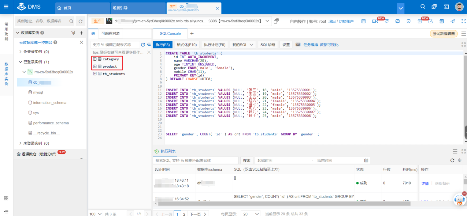This screenshot has width=467, height=216.
Task: Add a new SQLConsole tab with plus
Action: click(192, 33)
